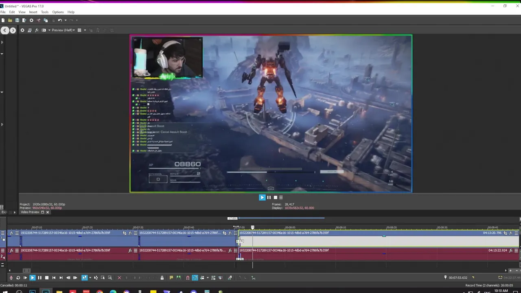Open track 1 hamburger menu
Viewport: 521px width, 293px height.
tap(2, 233)
